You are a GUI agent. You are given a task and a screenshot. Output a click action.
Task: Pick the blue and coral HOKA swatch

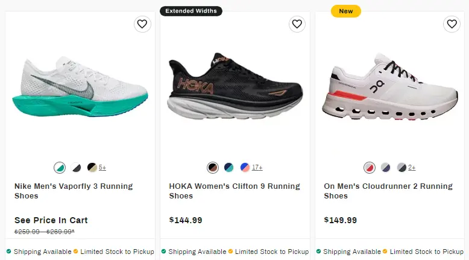(x=245, y=168)
